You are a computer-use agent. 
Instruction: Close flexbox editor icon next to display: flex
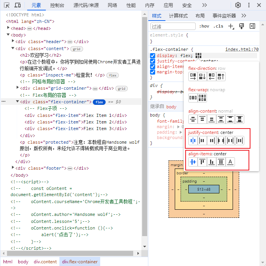[x=198, y=56]
